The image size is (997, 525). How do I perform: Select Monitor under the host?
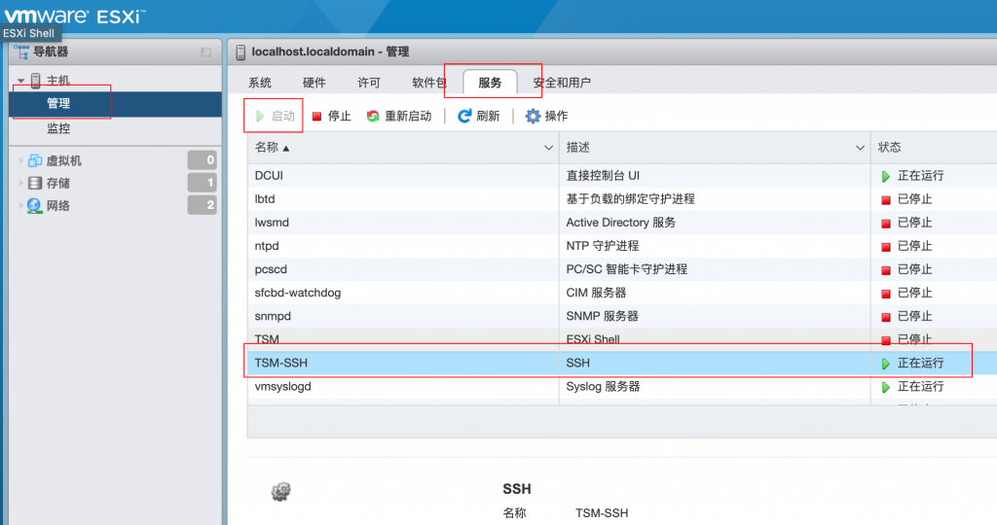pos(58,128)
